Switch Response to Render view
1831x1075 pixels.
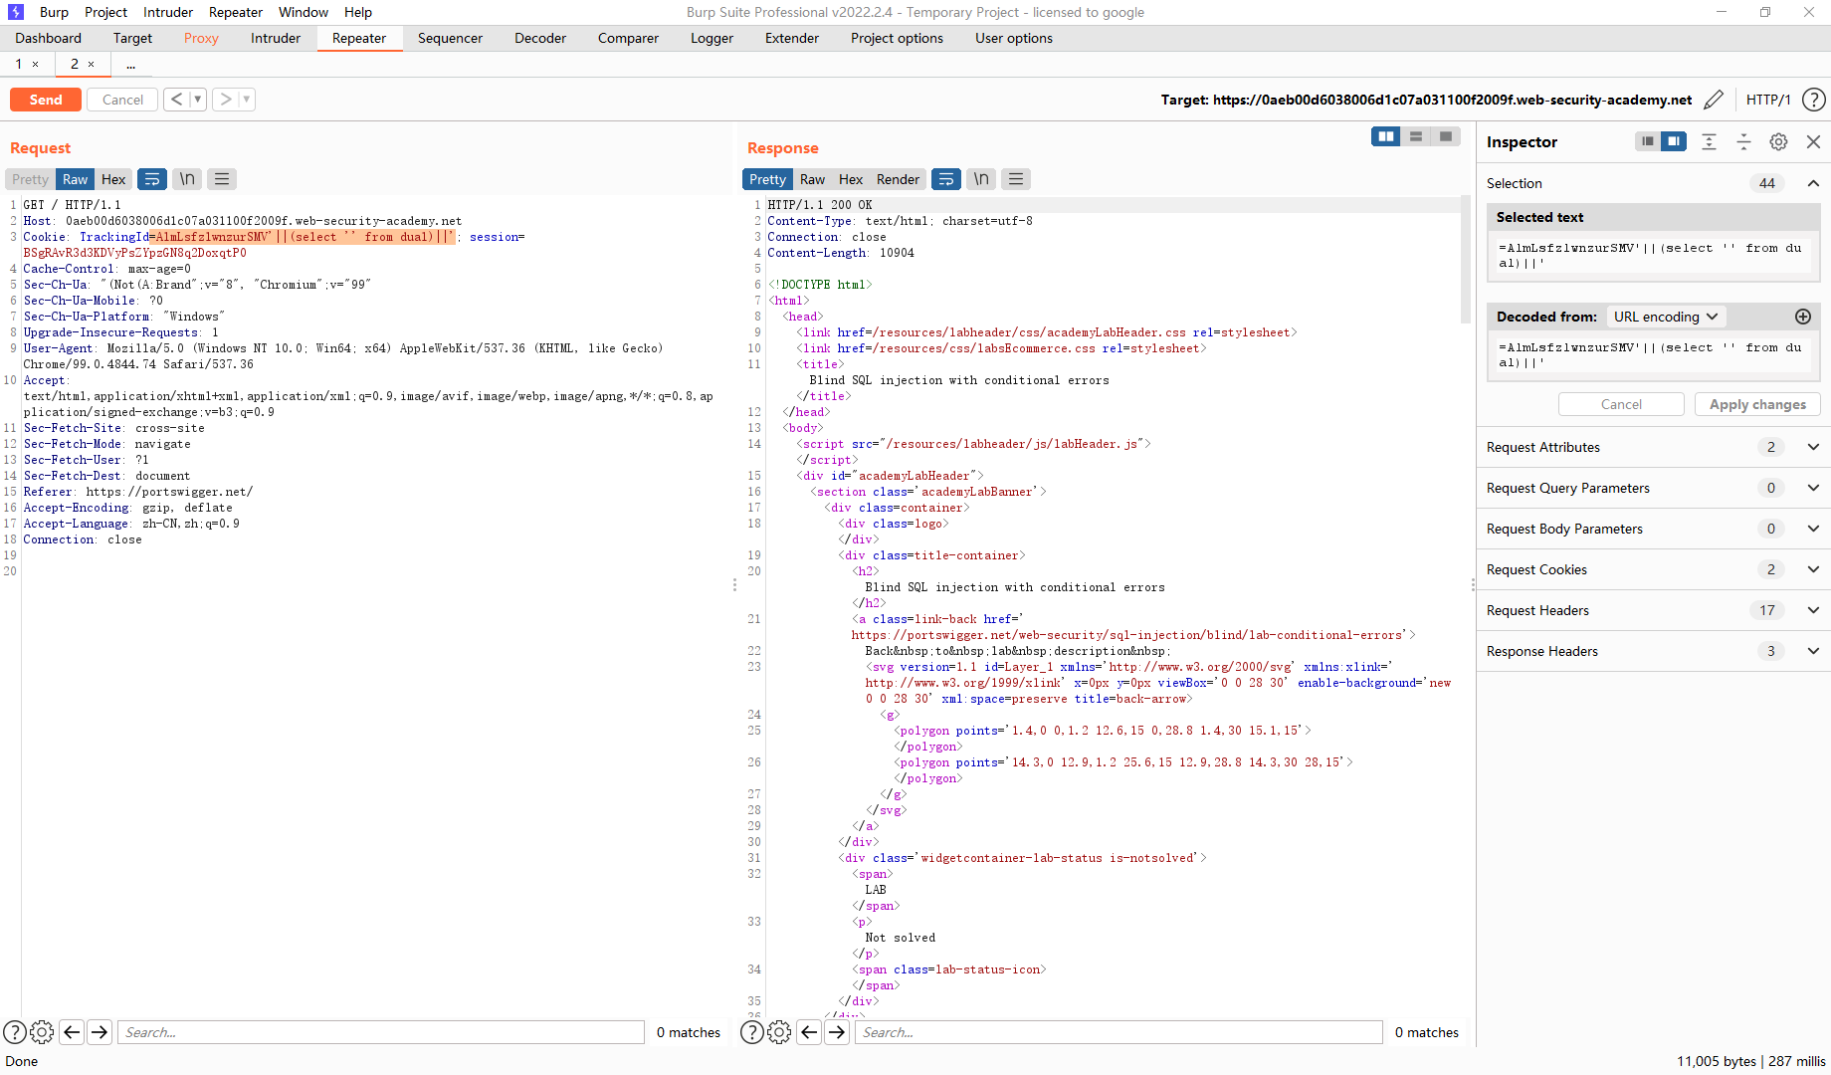pos(898,179)
